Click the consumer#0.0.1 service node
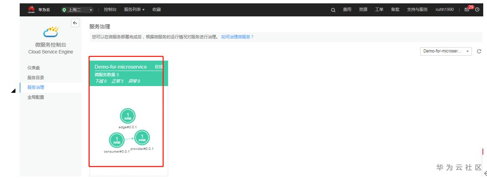Viewport: 487px width, 178px height. click(117, 140)
